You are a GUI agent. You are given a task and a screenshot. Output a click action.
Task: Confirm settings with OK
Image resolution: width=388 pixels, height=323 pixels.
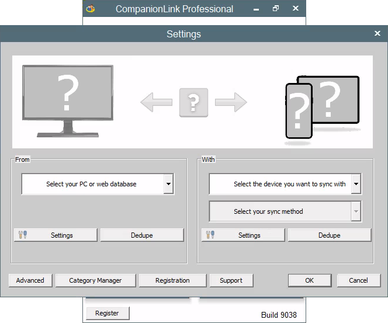pyautogui.click(x=310, y=280)
